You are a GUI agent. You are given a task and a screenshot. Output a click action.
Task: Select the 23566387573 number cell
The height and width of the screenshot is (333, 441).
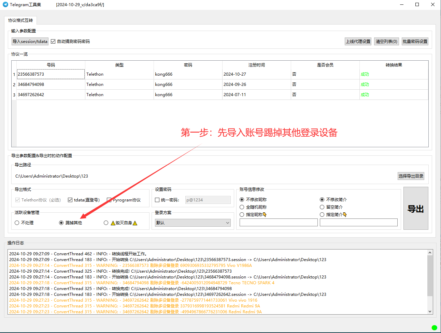click(x=51, y=74)
